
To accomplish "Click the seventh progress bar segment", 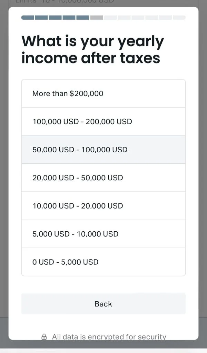I will [110, 18].
